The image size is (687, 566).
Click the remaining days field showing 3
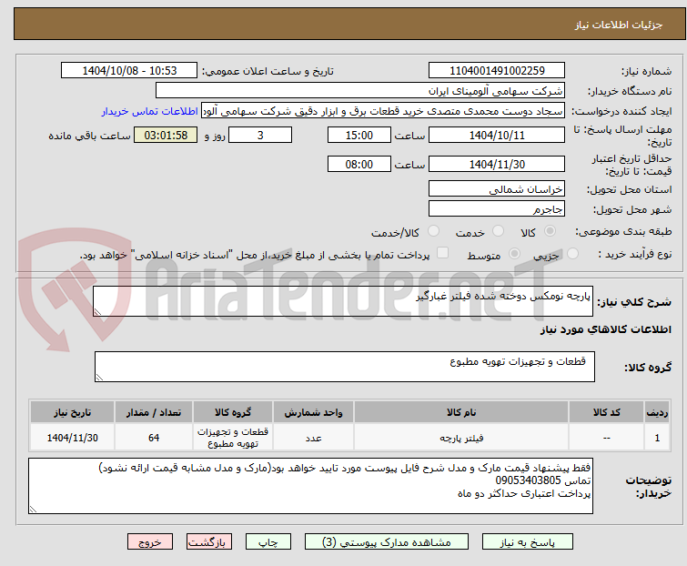click(x=260, y=135)
